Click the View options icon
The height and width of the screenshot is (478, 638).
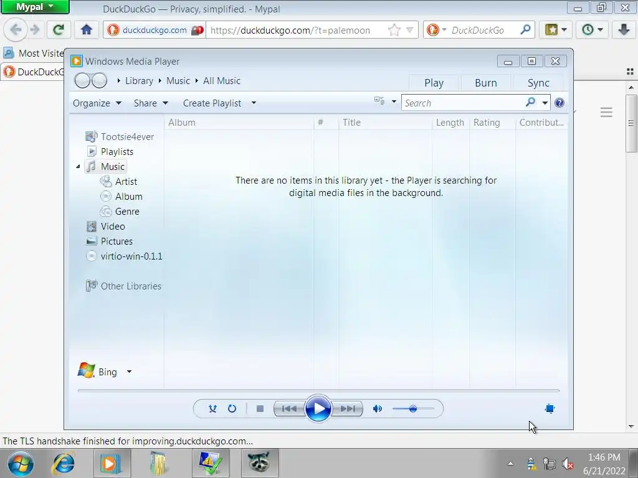coord(379,100)
